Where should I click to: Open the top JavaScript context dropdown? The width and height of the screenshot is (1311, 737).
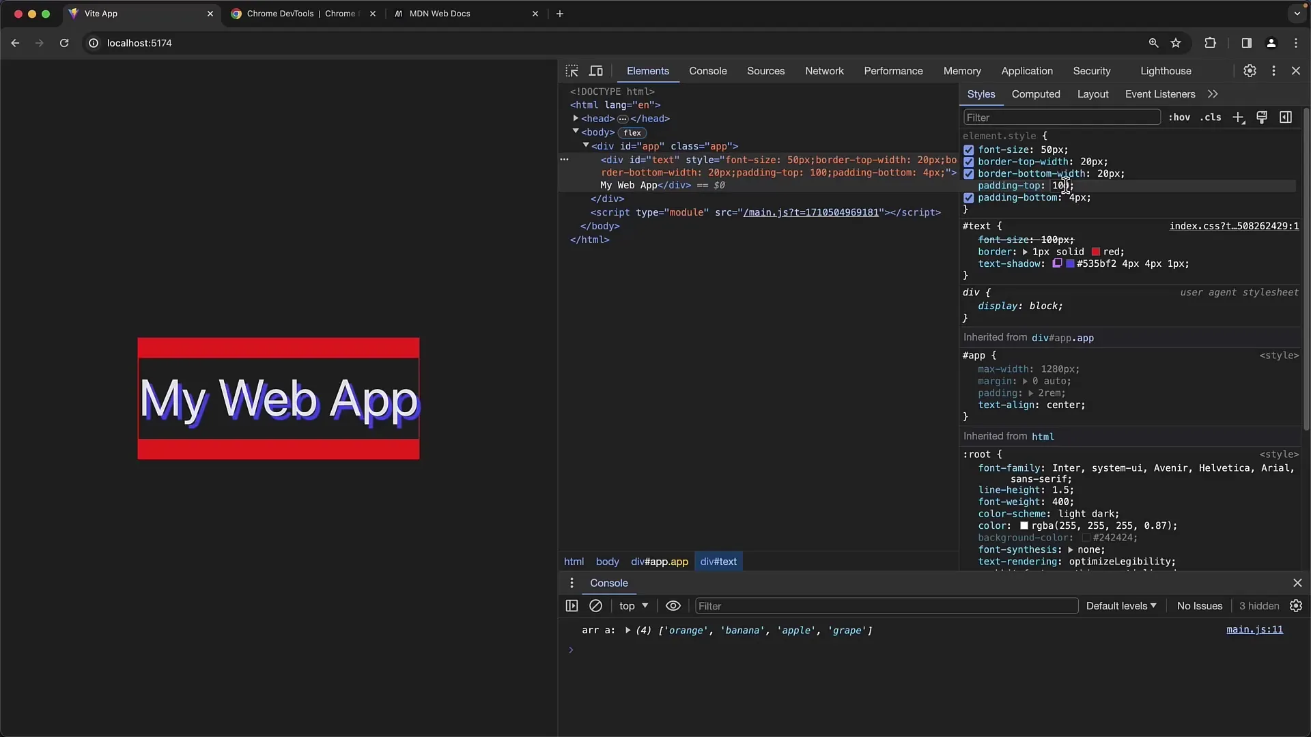(x=634, y=606)
